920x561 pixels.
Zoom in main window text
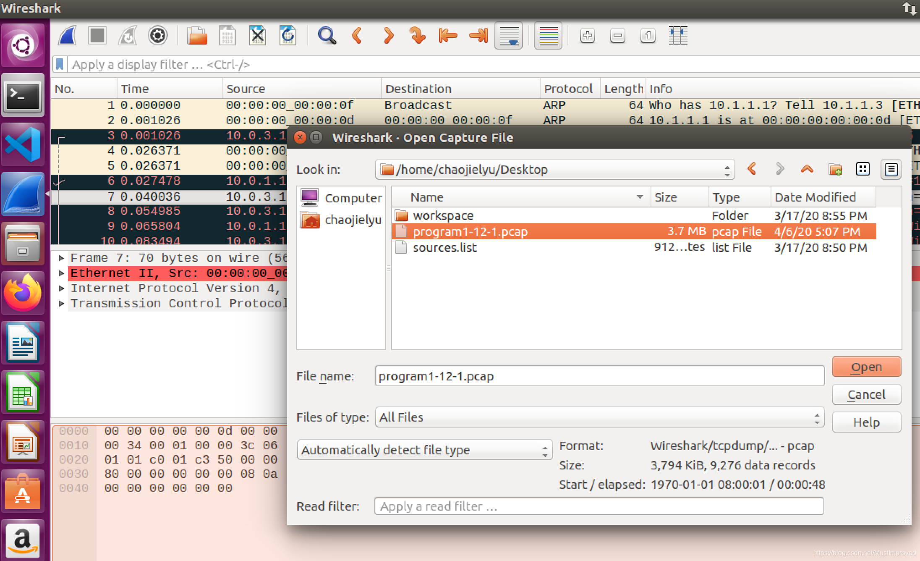587,35
